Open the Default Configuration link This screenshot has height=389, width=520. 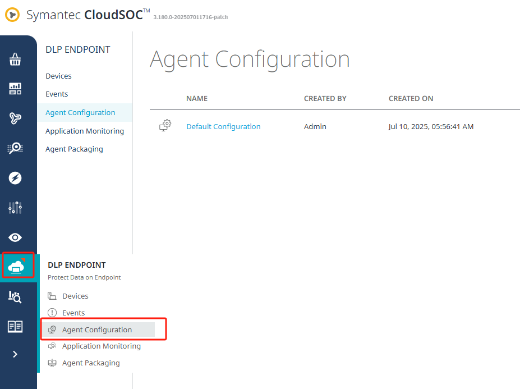(223, 126)
